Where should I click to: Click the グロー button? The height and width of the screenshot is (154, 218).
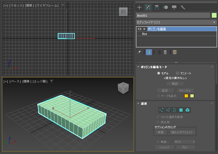pos(185,147)
